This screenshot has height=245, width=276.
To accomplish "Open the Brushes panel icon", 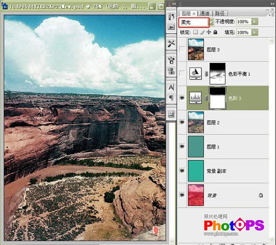I will (171, 60).
